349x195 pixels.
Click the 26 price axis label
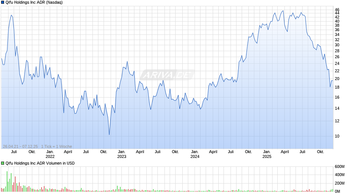(x=337, y=57)
